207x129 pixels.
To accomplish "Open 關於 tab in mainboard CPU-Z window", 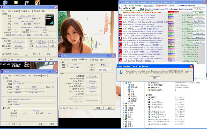I will pos(44,76).
